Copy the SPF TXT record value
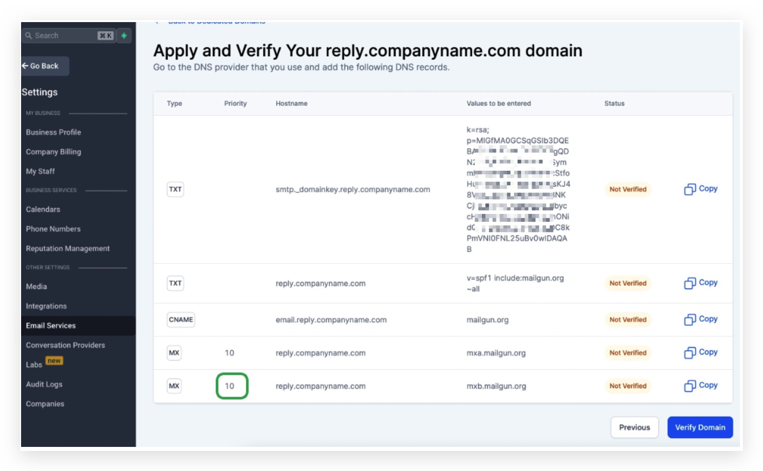 pyautogui.click(x=701, y=283)
